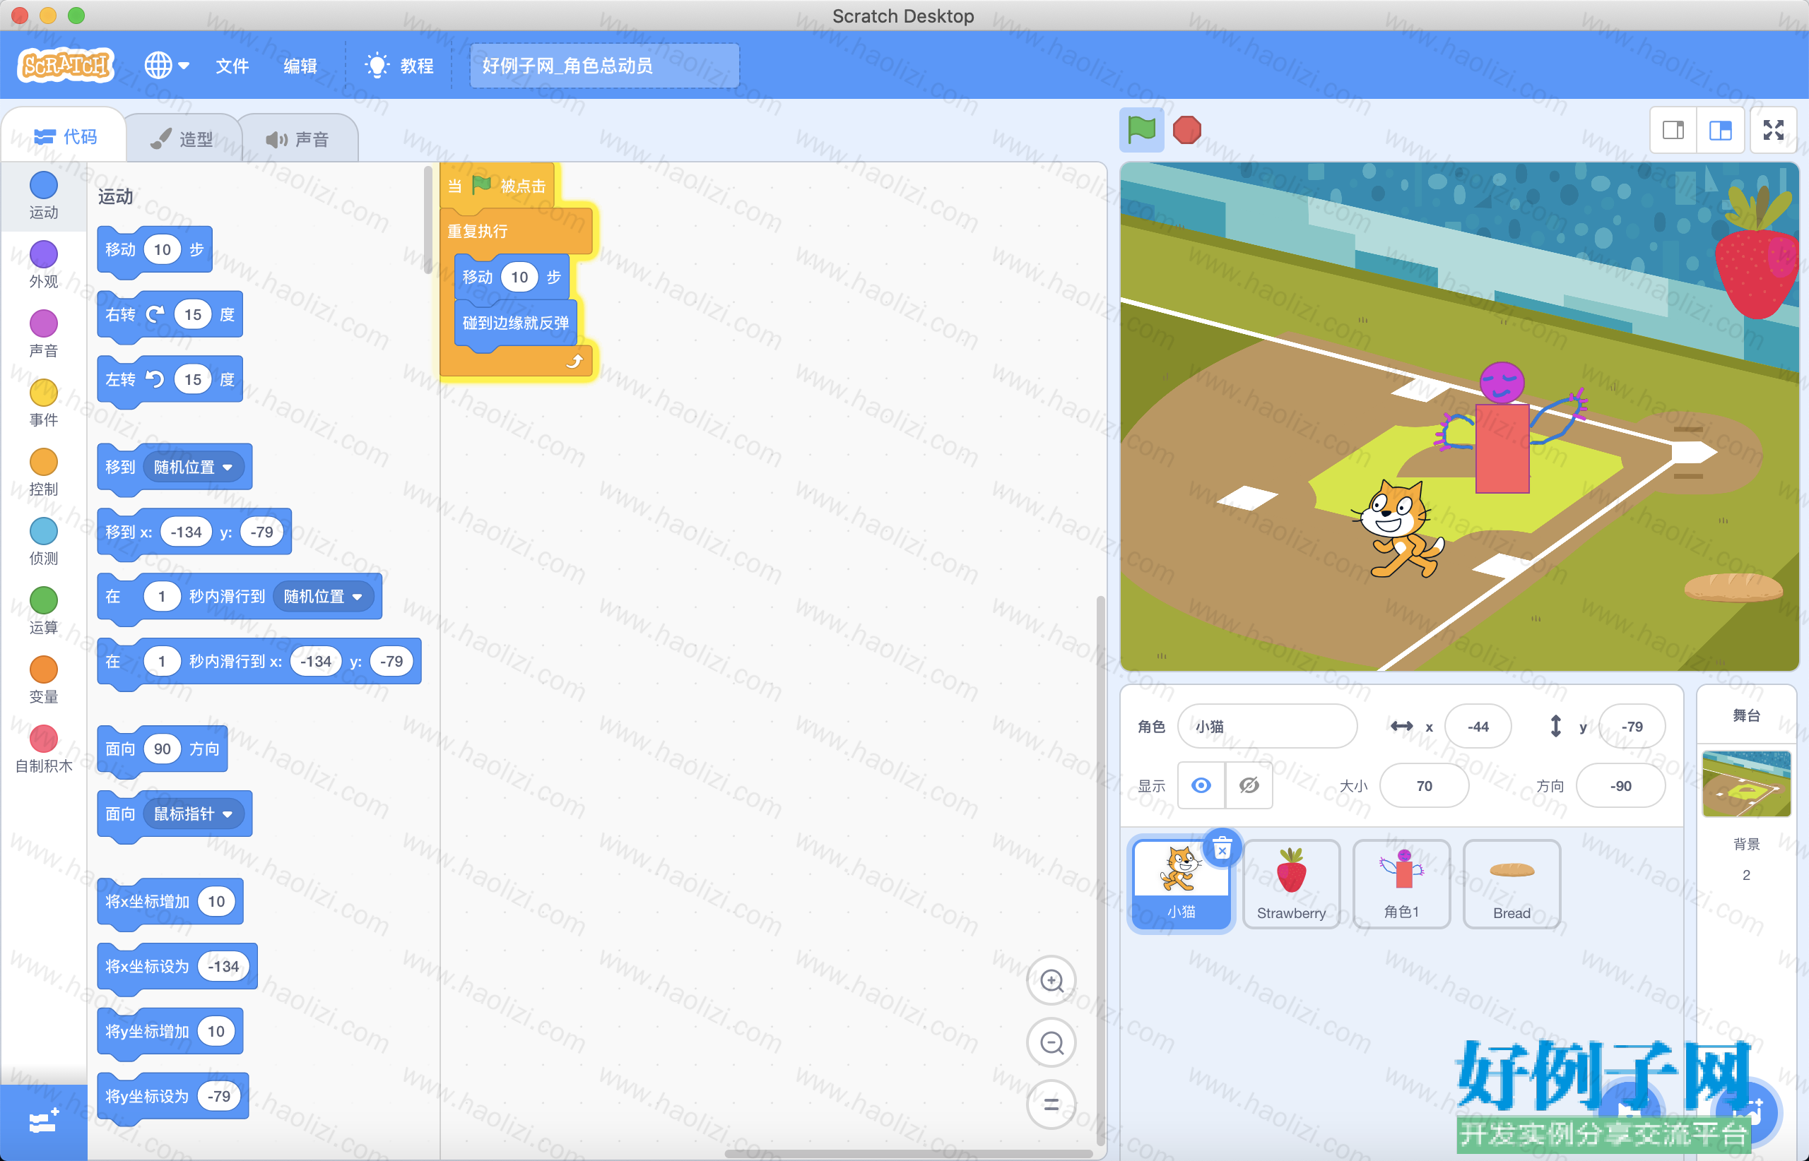Open 鼠标指针 dropdown in 面向 block

coord(193,814)
